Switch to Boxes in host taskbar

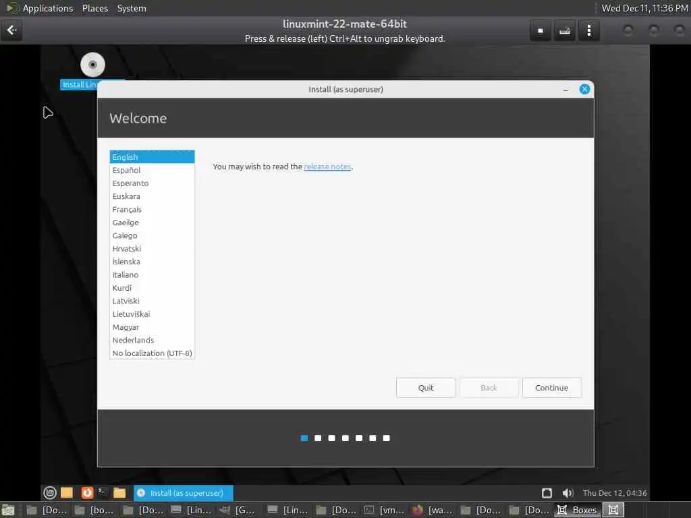click(577, 510)
